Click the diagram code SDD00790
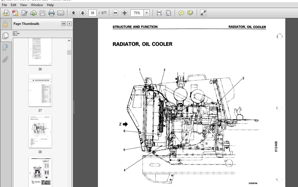Screen dimensions: 298x187 253,183
